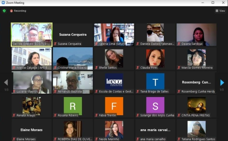Click the green encryption shield icon
Viewport: 228px width, 141px height.
coord(4,11)
